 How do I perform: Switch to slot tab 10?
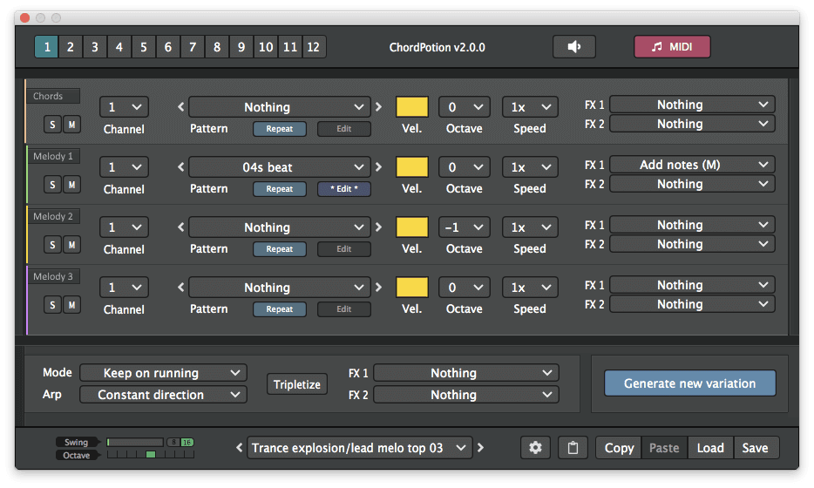(266, 47)
